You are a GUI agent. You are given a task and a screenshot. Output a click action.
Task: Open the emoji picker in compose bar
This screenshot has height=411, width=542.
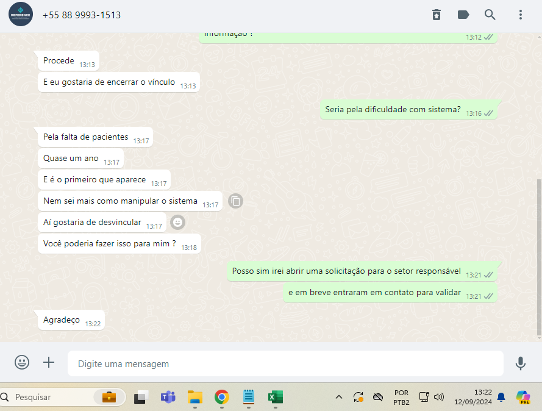click(x=22, y=362)
